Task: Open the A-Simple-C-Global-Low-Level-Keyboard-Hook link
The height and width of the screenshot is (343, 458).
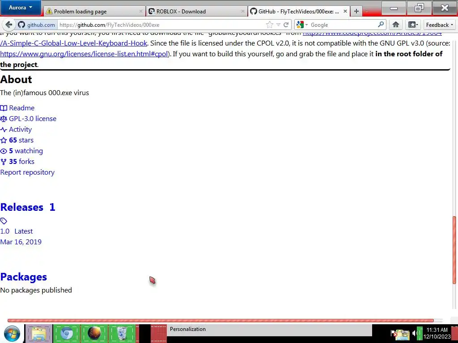Action: tap(74, 43)
